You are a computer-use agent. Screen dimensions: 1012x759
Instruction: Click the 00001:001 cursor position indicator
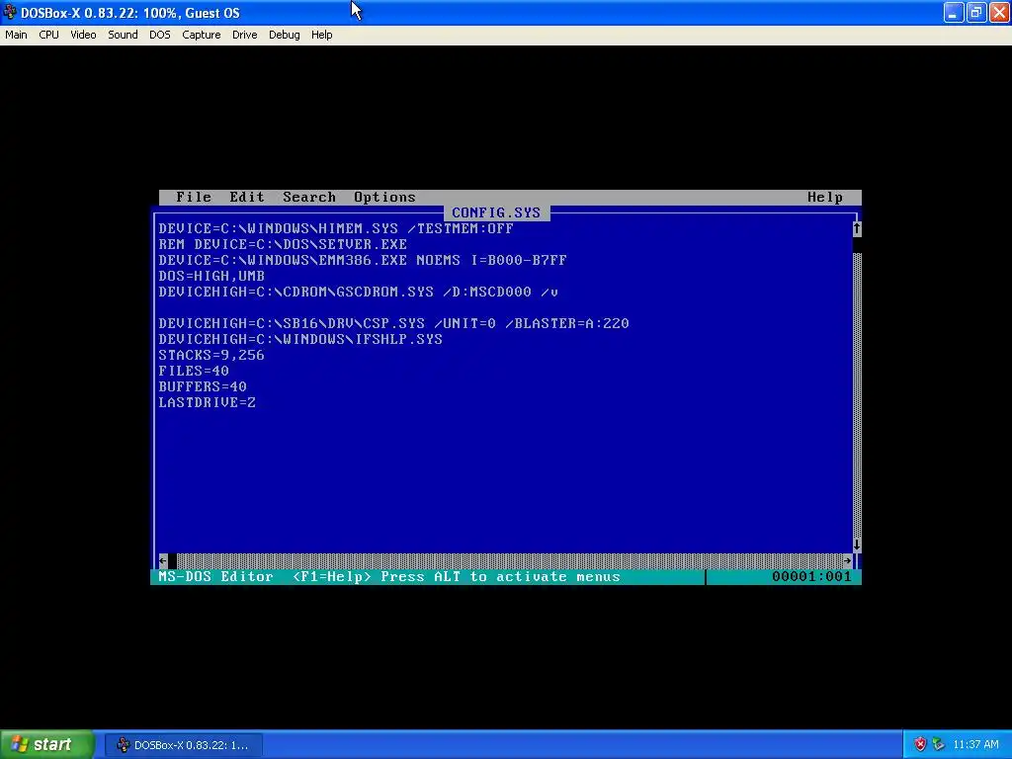811,577
